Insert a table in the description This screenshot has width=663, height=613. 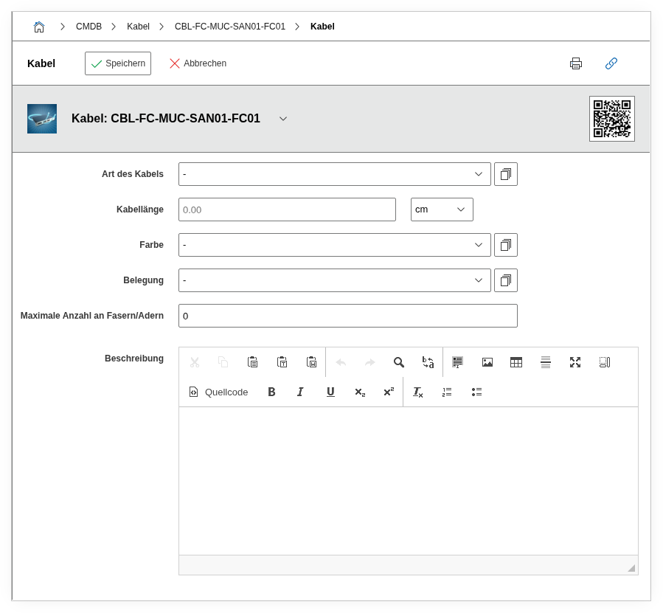point(516,362)
